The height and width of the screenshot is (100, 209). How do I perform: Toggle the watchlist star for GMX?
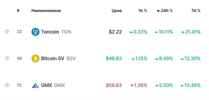tap(7, 85)
